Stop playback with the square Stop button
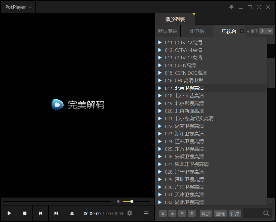 tap(25, 213)
